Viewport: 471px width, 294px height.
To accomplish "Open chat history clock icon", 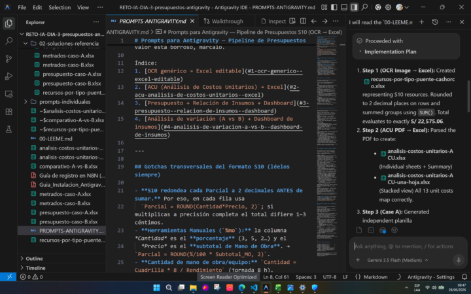I will (x=435, y=22).
